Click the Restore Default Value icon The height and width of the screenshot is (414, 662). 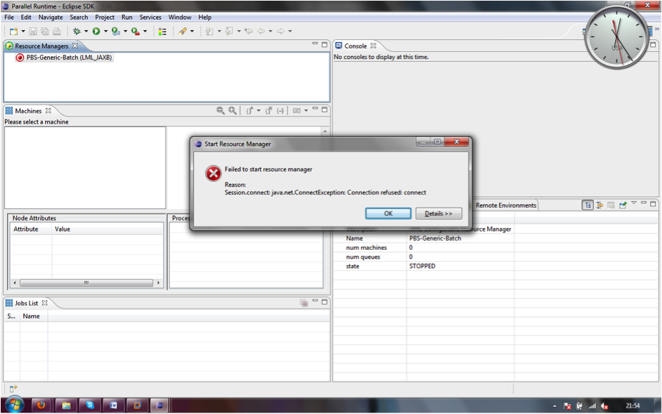tap(611, 206)
